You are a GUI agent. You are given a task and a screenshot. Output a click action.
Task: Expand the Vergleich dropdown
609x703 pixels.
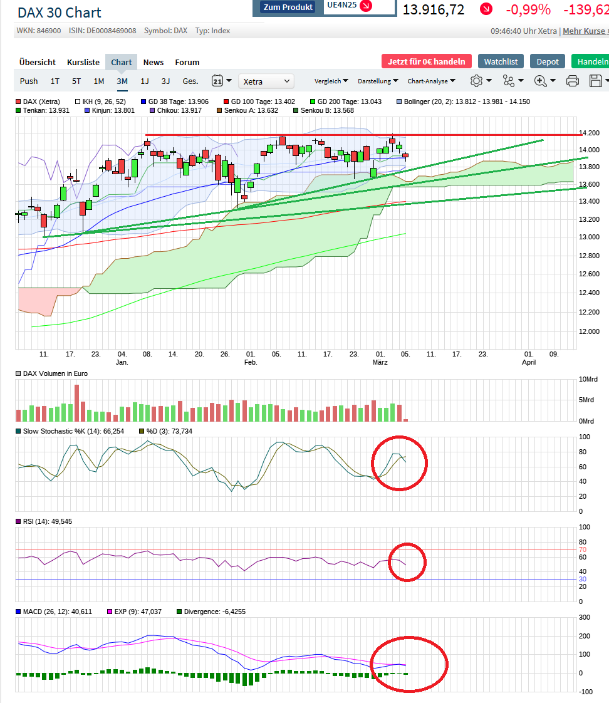pos(331,81)
